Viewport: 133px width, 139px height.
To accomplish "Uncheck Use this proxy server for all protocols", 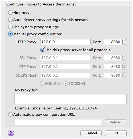I will [42, 50].
